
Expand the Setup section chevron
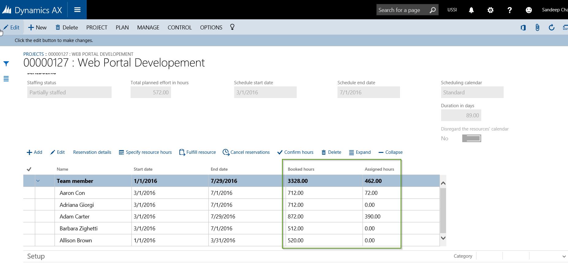pos(564,256)
